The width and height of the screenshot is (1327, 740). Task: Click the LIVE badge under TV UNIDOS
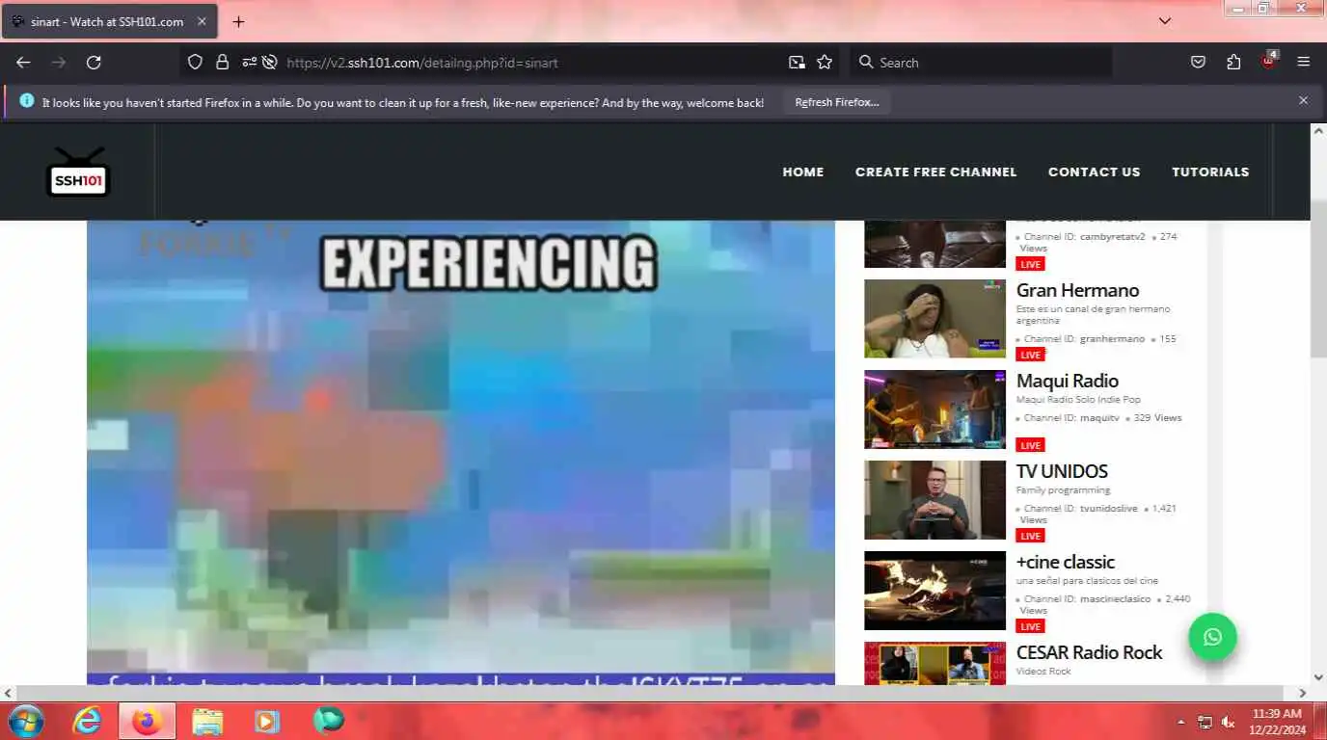click(x=1030, y=536)
